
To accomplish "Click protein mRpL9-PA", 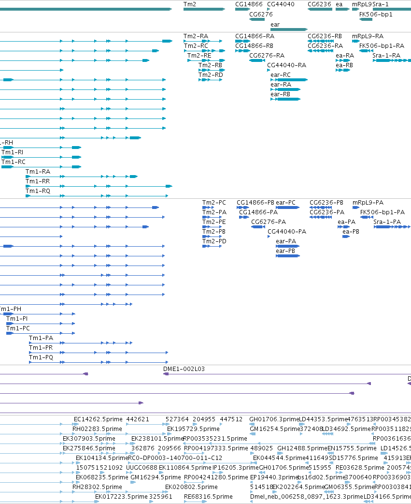I will [368, 203].
